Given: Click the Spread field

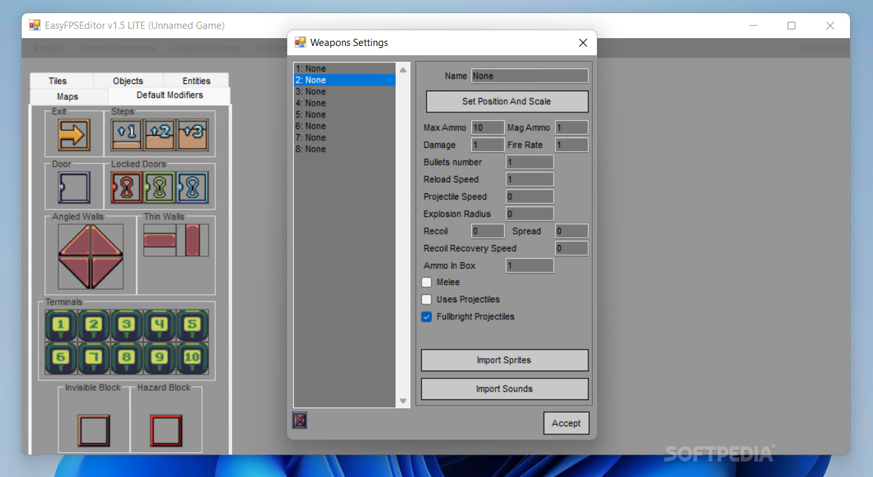Looking at the screenshot, I should [572, 231].
